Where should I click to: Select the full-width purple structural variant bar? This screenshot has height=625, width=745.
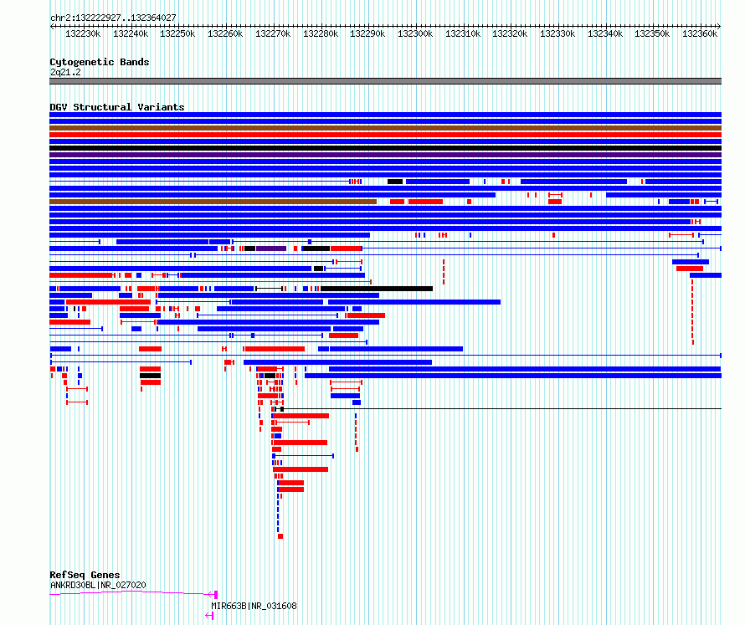pyautogui.click(x=385, y=154)
